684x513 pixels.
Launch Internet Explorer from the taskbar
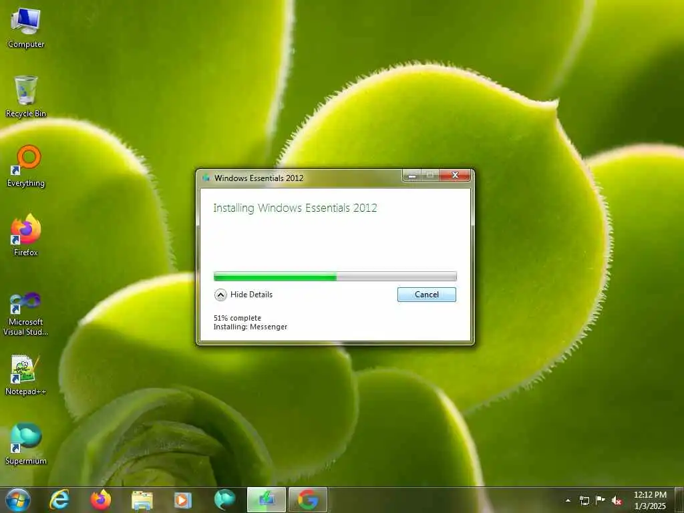[x=59, y=500]
